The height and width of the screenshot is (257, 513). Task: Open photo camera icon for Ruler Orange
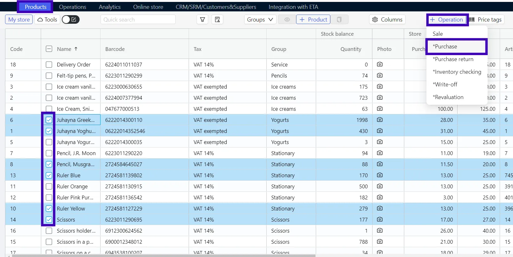tap(380, 186)
